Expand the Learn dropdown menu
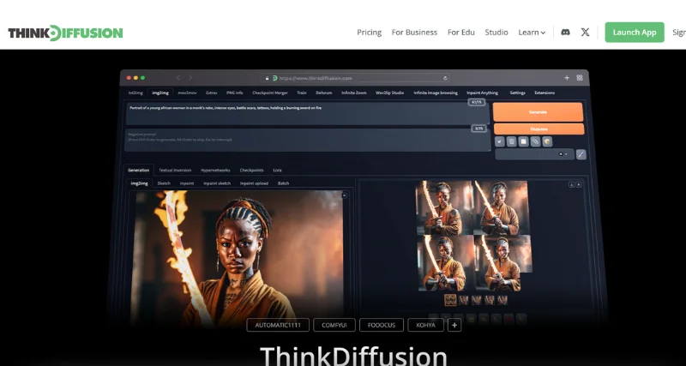 532,33
